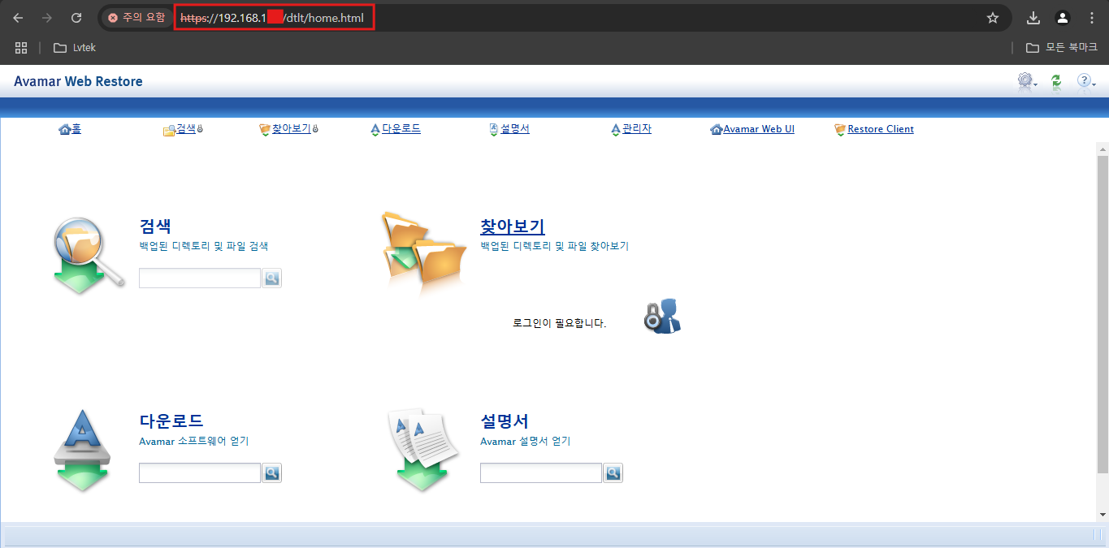Click the Avamar Web Restore title

pos(78,81)
